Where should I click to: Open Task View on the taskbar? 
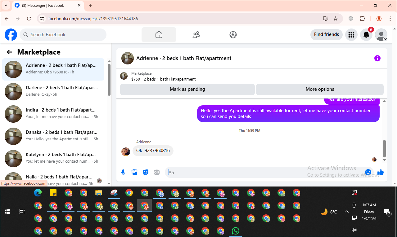[22, 212]
